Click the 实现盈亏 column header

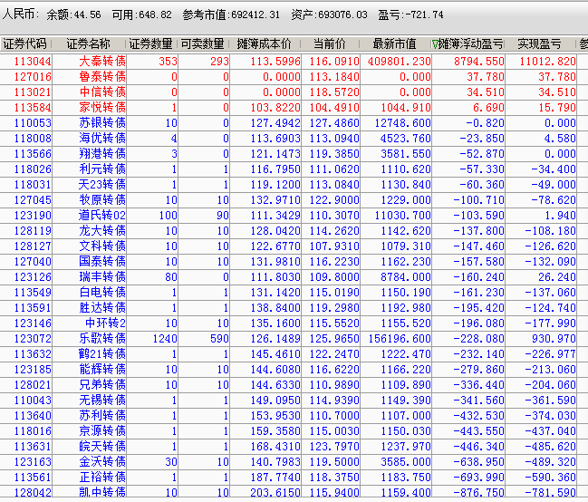click(539, 43)
